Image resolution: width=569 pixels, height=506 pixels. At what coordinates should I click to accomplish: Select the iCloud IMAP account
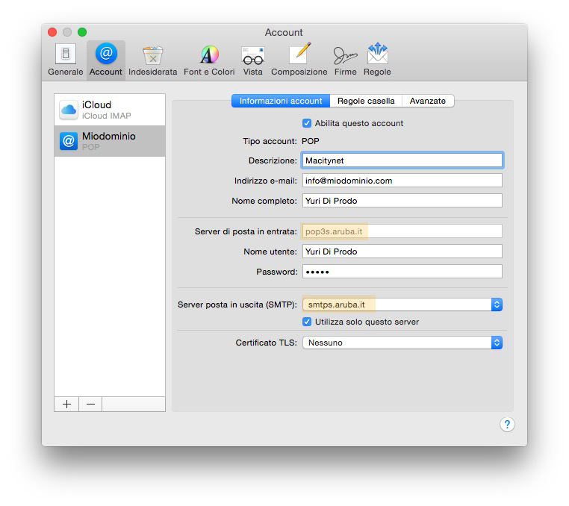coord(110,110)
